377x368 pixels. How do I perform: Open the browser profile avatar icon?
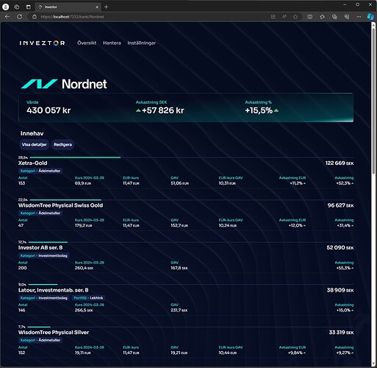(x=5, y=7)
